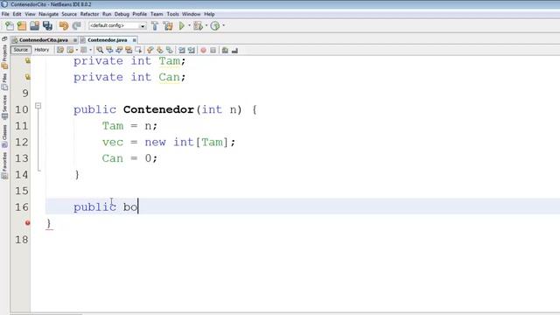Switch to ContenedorCito.java tab
The image size is (560, 315).
point(44,40)
